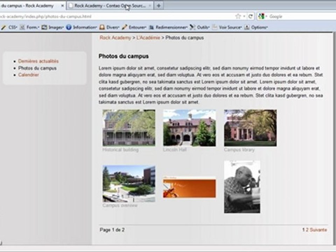The image size is (336, 252).
Task: Click the Voir Source icon
Action: click(x=215, y=27)
